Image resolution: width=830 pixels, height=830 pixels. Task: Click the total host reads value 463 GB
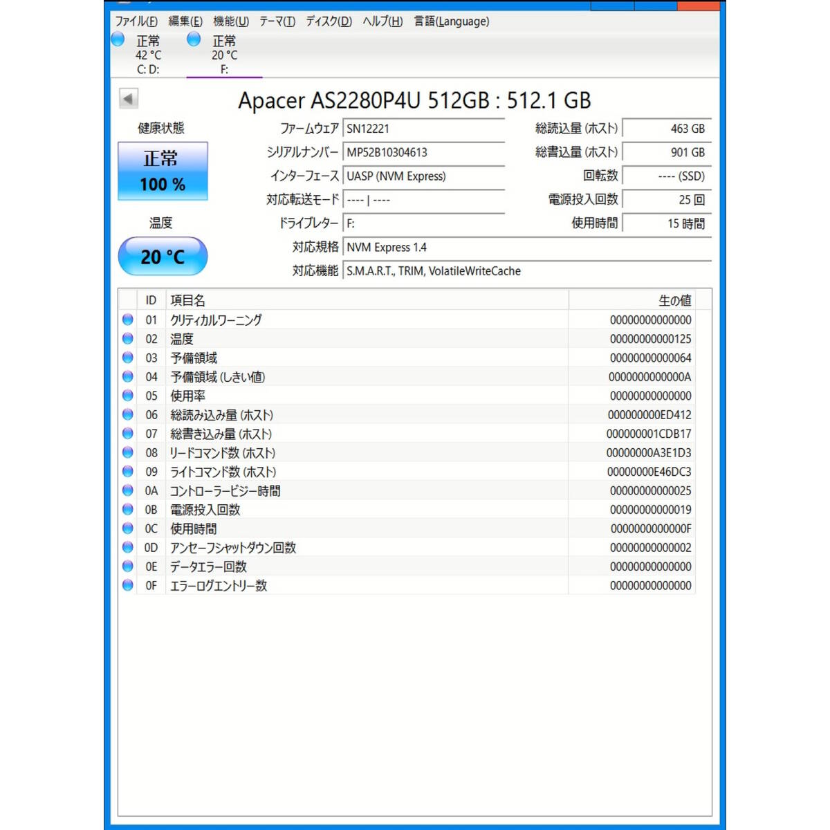pyautogui.click(x=667, y=129)
